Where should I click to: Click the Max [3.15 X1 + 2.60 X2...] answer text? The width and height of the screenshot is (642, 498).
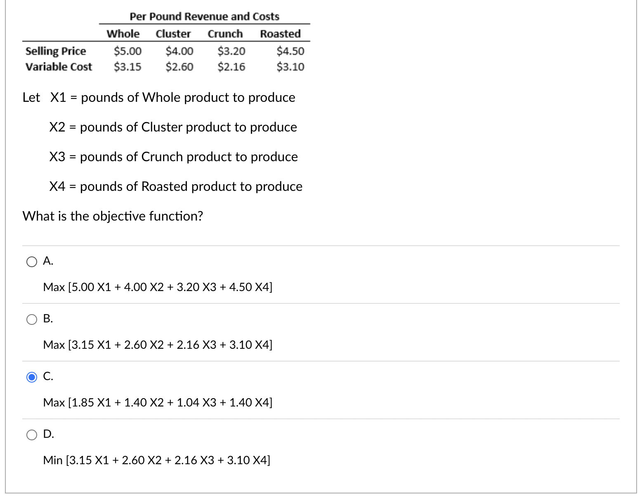[x=158, y=344]
